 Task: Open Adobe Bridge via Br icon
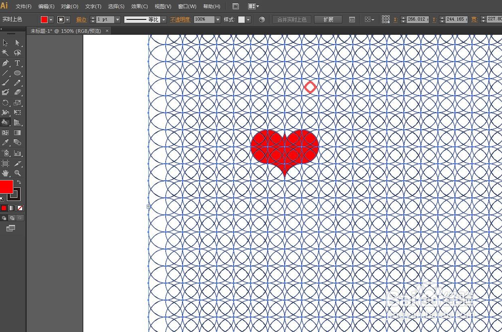click(x=236, y=6)
